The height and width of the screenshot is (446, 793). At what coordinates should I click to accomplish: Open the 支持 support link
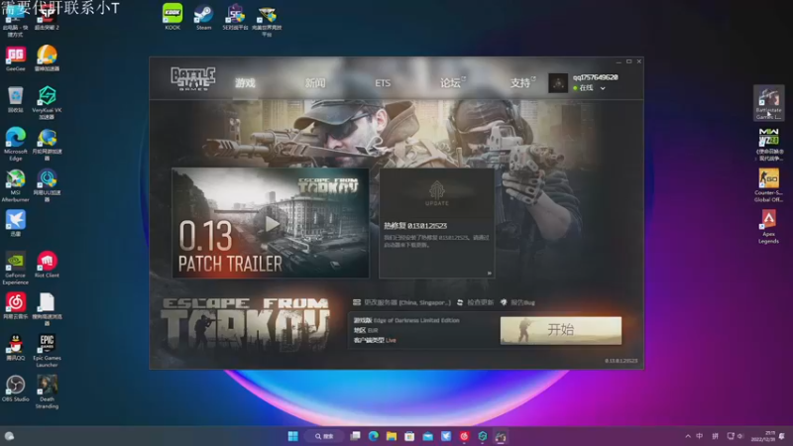[520, 83]
